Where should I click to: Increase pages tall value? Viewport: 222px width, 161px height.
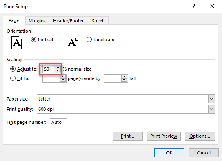(x=124, y=77)
